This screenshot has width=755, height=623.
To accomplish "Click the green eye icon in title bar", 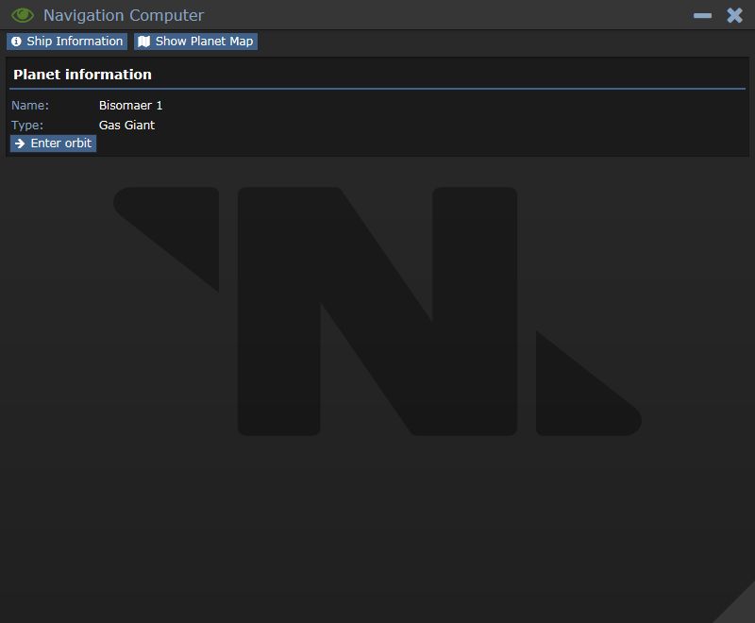I will pyautogui.click(x=22, y=15).
